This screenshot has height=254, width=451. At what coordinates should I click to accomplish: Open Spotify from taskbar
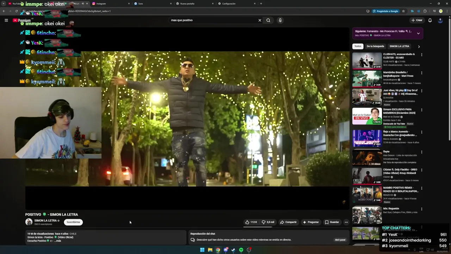[241, 250]
